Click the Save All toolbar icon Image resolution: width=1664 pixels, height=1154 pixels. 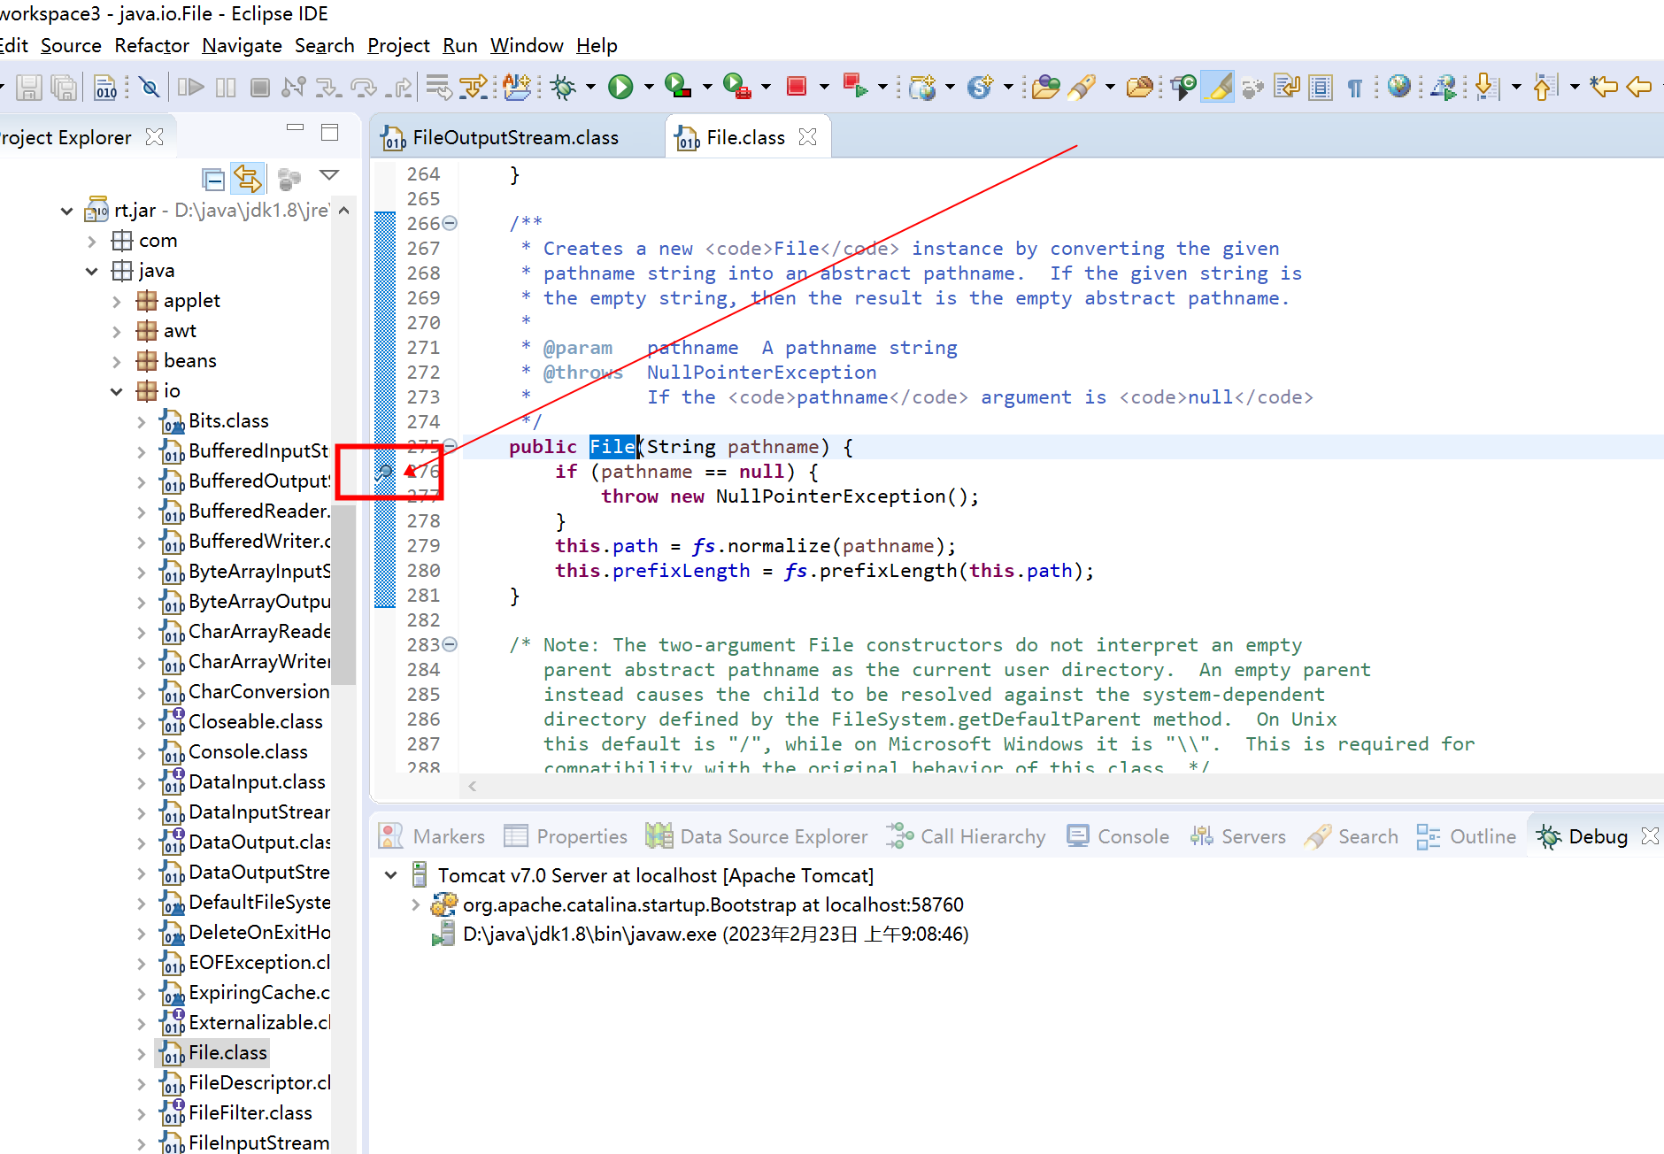64,87
